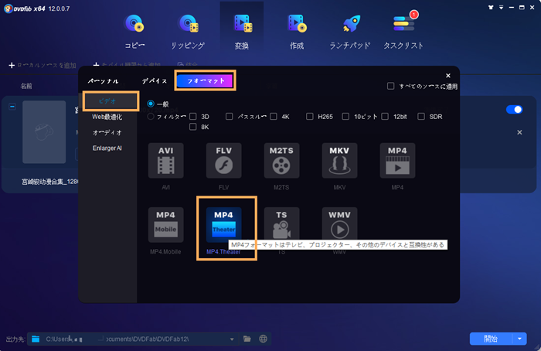The width and height of the screenshot is (541, 351).
Task: Pick the FLV format icon
Action: pyautogui.click(x=225, y=165)
